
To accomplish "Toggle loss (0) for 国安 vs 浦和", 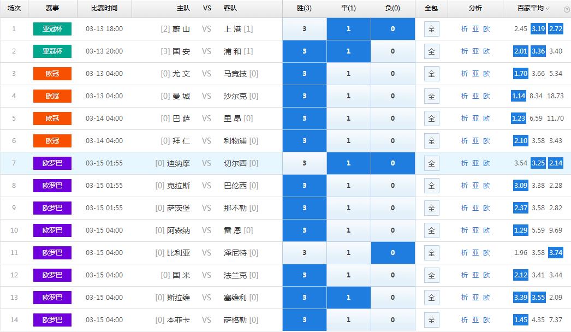I will point(393,51).
